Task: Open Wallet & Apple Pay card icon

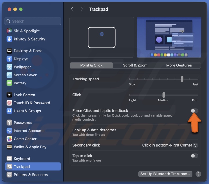Action: pos(9,147)
